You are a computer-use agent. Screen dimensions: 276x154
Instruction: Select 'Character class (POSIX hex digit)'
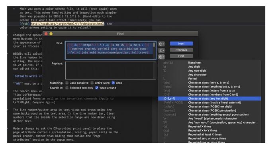point(209,107)
